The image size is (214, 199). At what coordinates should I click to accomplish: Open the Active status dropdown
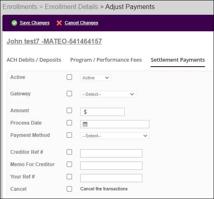point(95,78)
